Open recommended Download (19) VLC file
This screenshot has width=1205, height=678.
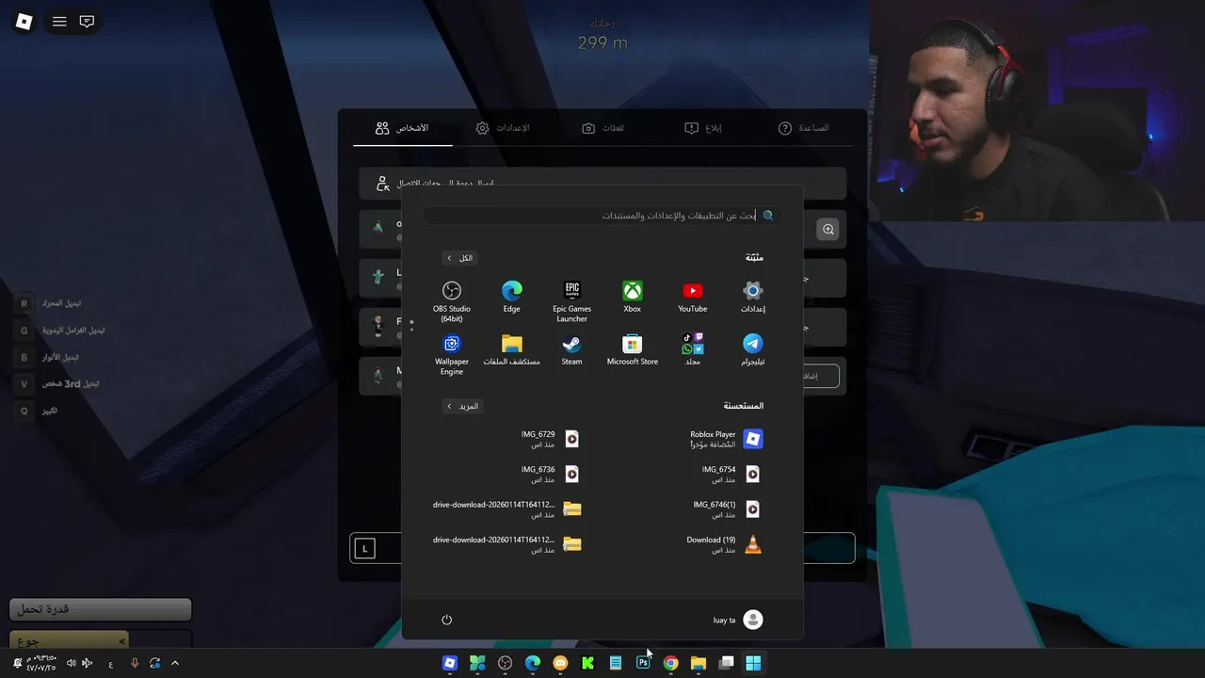725,544
